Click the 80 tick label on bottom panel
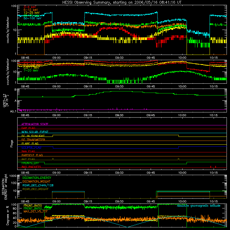230x230 pixels. [x=15, y=208]
